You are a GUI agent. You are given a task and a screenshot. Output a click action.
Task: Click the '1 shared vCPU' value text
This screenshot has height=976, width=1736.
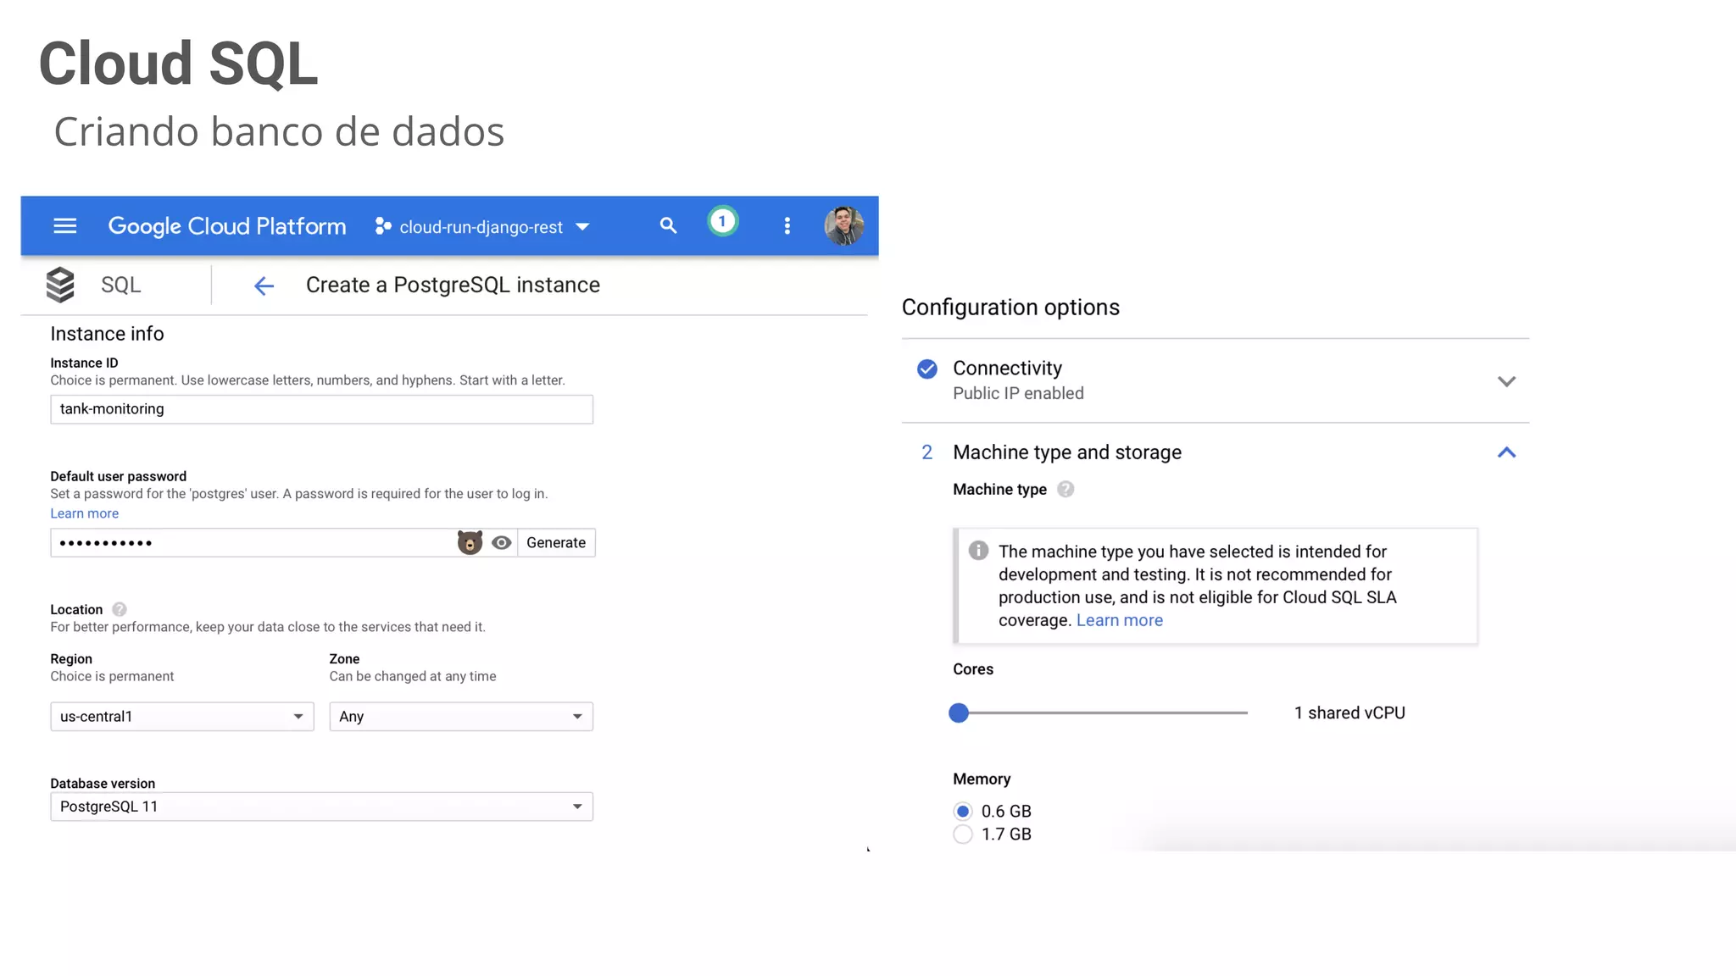[1349, 713]
